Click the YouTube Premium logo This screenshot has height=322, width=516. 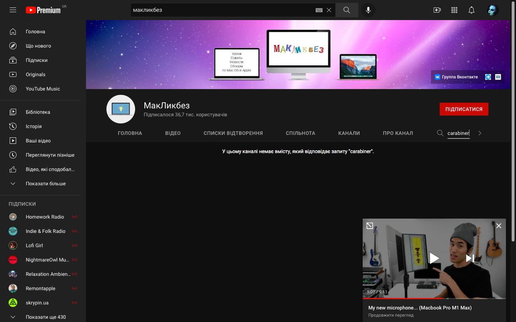43,10
